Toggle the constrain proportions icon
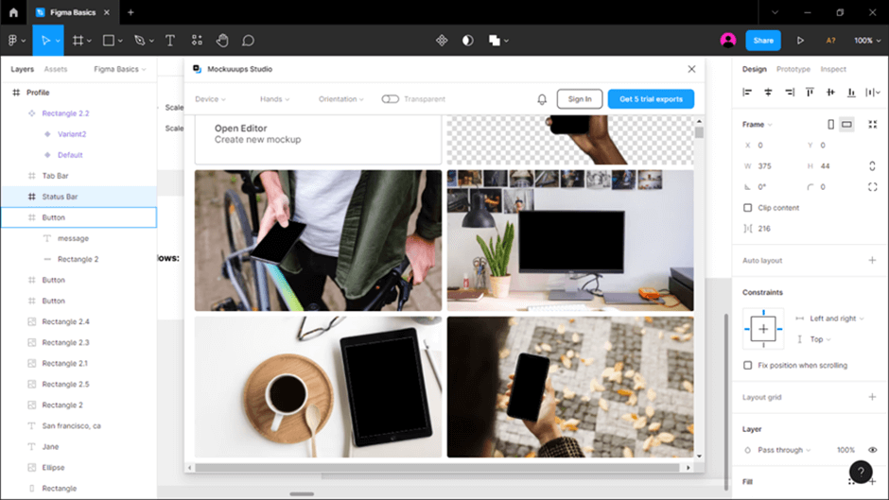Image resolution: width=889 pixels, height=500 pixels. [872, 166]
